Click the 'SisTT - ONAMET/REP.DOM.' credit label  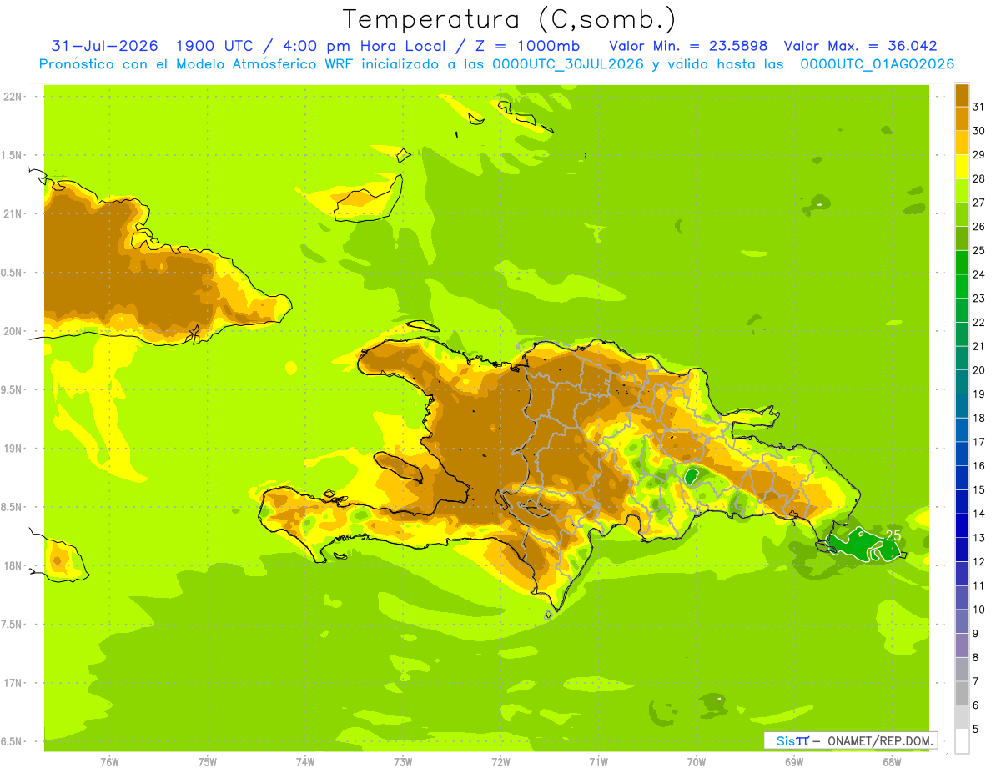click(851, 740)
